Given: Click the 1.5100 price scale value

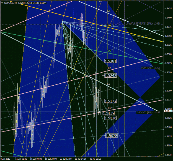Looking at the screenshot, I should (x=168, y=127).
